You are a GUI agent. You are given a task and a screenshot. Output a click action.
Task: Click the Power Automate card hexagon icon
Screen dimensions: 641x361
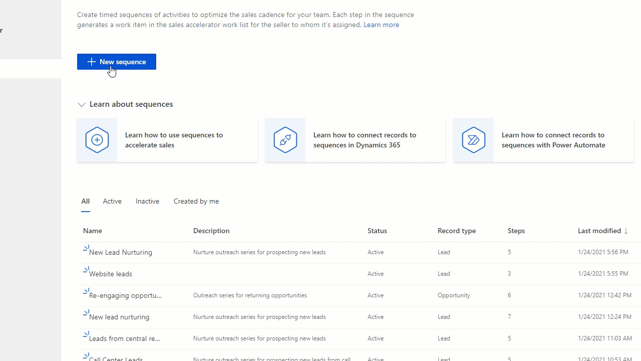pyautogui.click(x=473, y=140)
